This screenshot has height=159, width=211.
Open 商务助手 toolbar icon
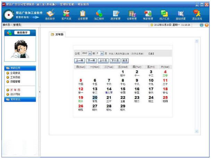[x=50, y=15]
